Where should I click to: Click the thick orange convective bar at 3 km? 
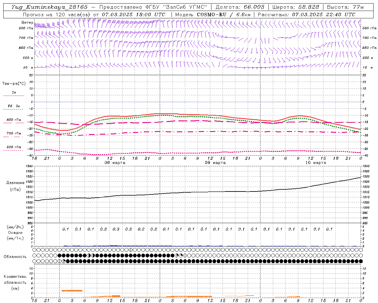[72, 291]
